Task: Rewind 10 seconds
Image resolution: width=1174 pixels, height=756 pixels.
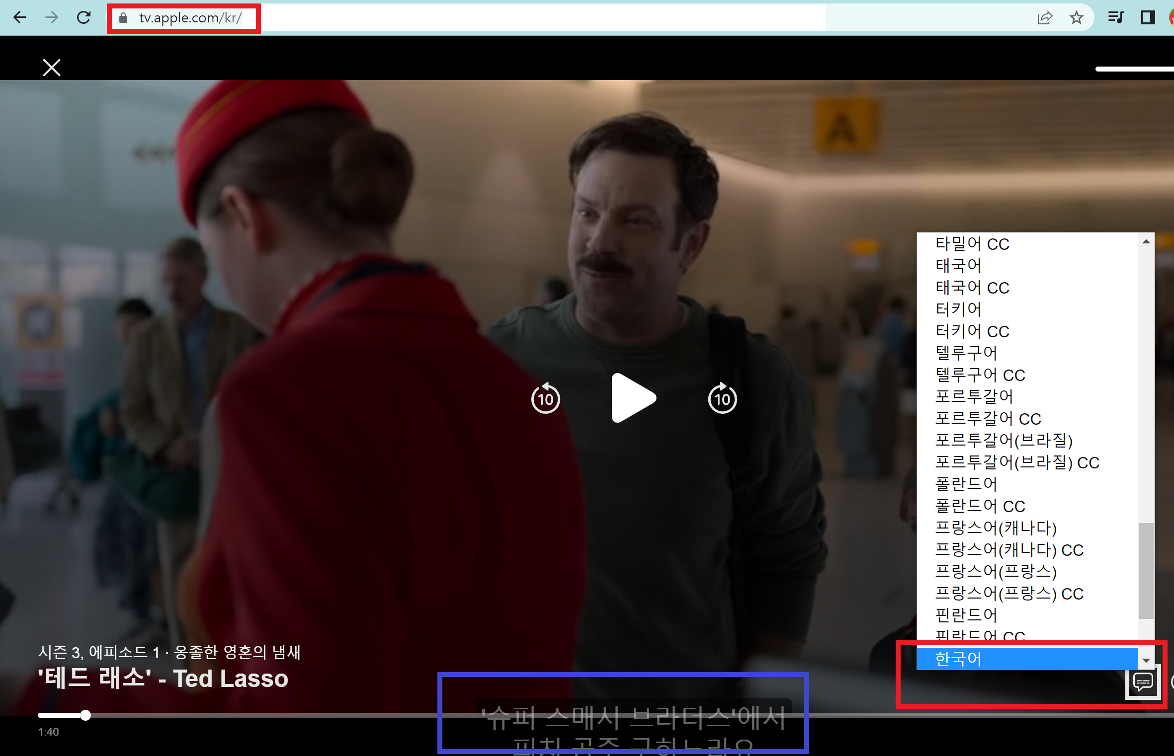Action: (x=545, y=398)
